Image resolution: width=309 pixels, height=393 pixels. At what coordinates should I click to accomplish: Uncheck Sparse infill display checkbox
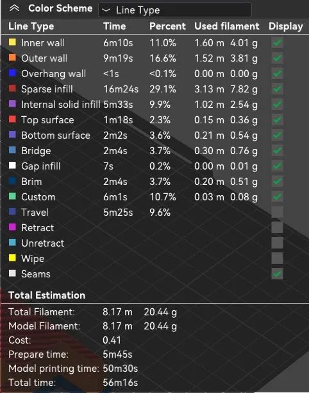[277, 89]
